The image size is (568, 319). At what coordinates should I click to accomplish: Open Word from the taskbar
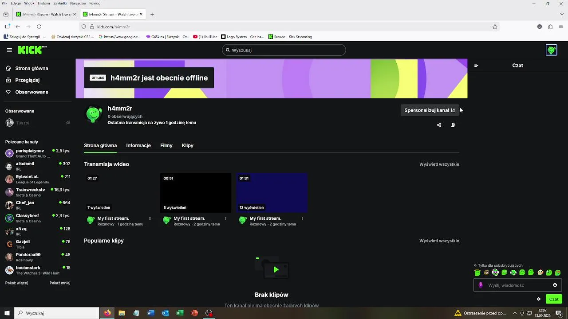[150, 313]
